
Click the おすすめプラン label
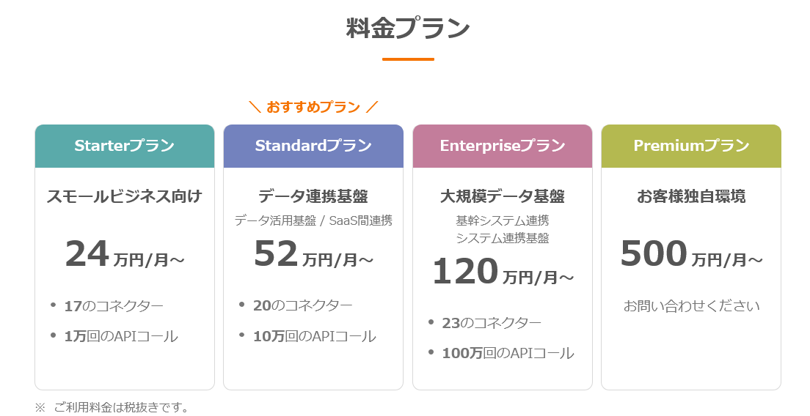tap(313, 108)
